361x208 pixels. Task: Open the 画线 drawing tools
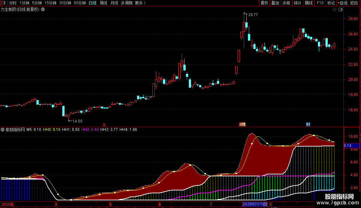tap(309, 3)
